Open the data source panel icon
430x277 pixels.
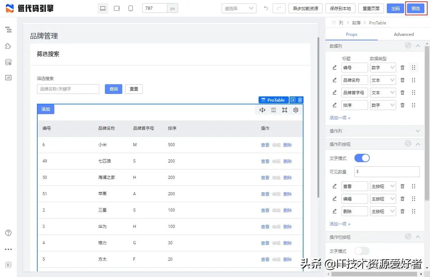tap(8, 62)
